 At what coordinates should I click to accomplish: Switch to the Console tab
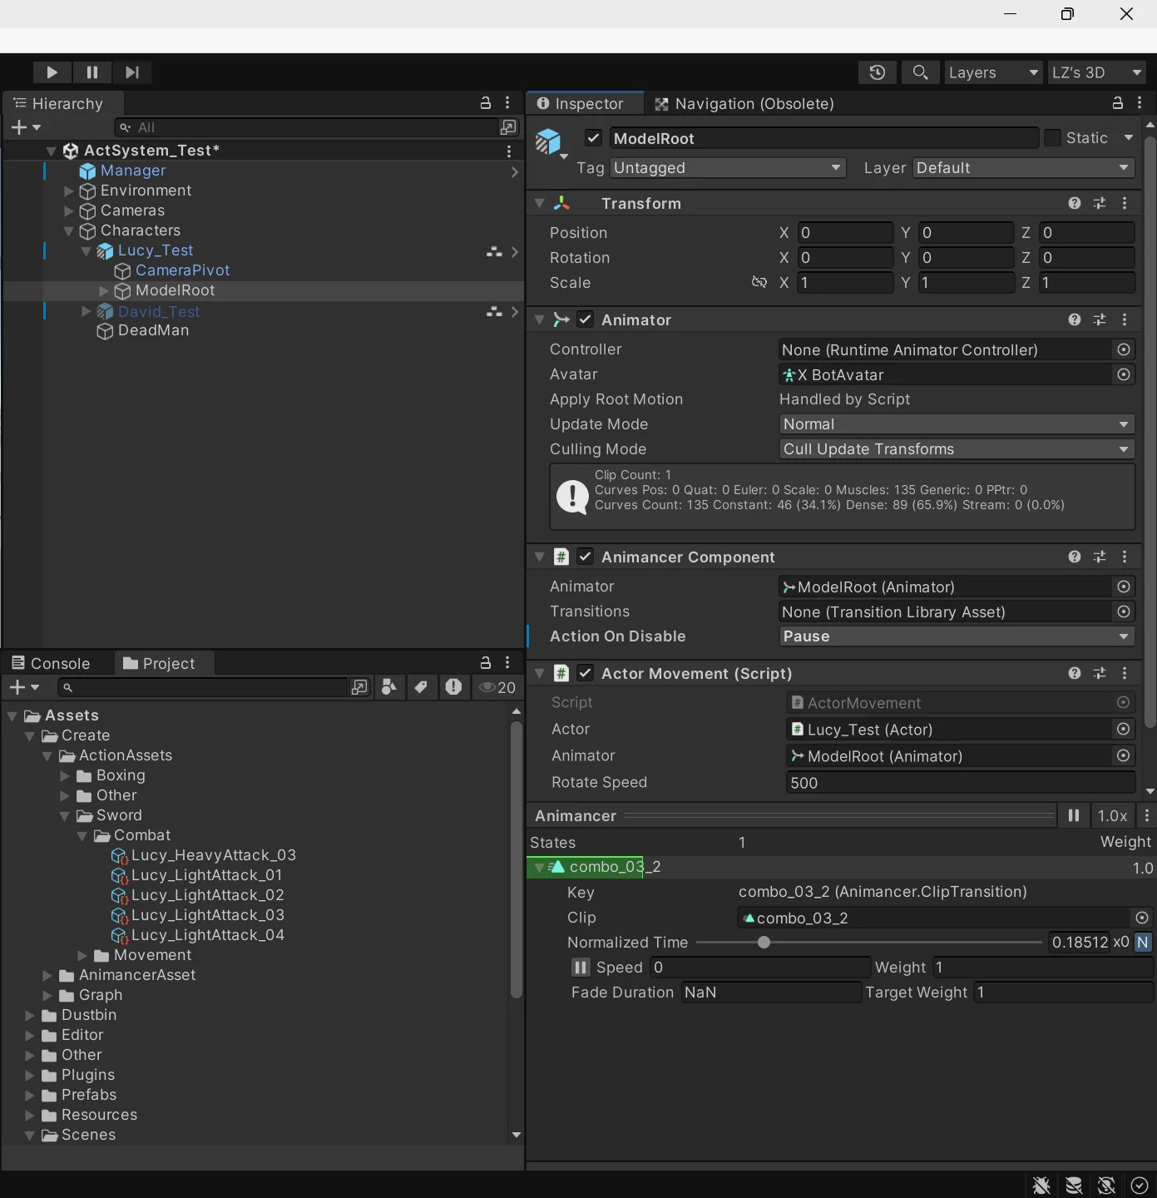click(x=52, y=663)
